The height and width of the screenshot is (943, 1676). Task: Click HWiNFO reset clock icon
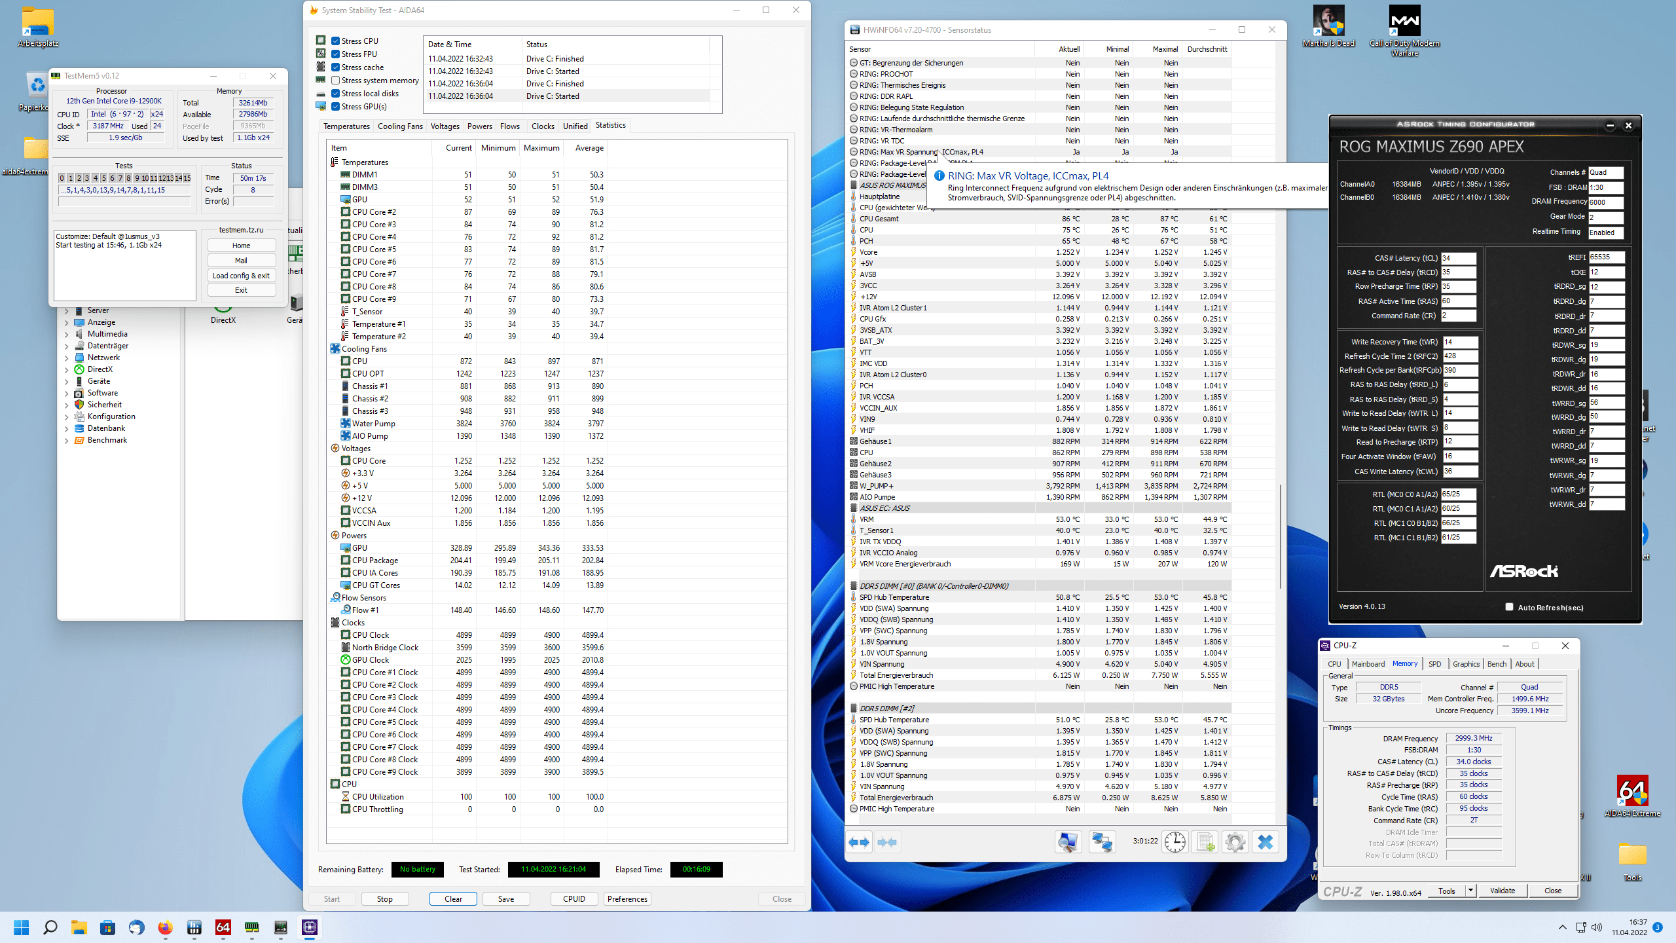[x=1175, y=842]
